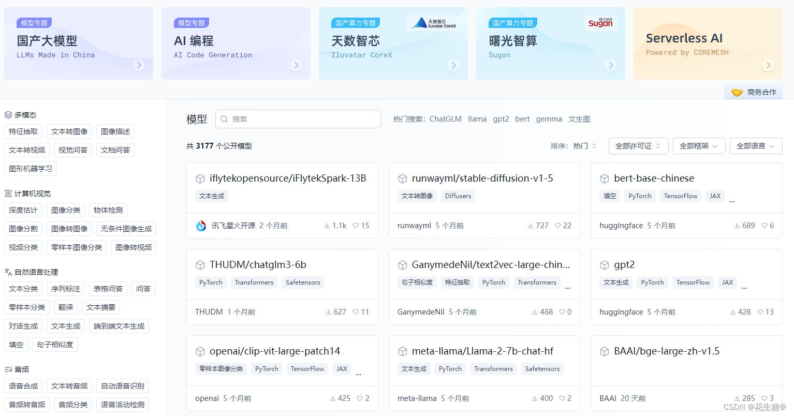The width and height of the screenshot is (794, 416).
Task: Open the 全部许可证 license dropdown
Action: (639, 146)
